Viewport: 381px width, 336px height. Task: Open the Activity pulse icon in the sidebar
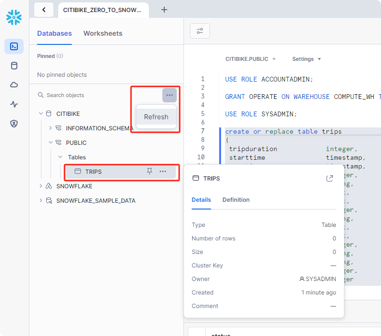coord(14,104)
